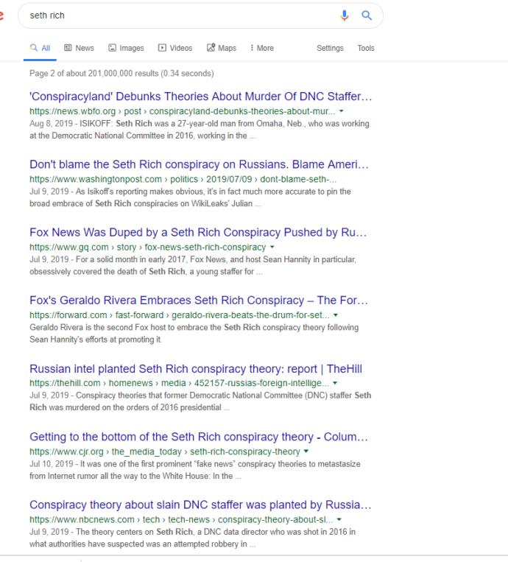Viewport: 508px width, 562px height.
Task: Click the 'Jul 10, 2019' CJR snippet
Action: (195, 470)
